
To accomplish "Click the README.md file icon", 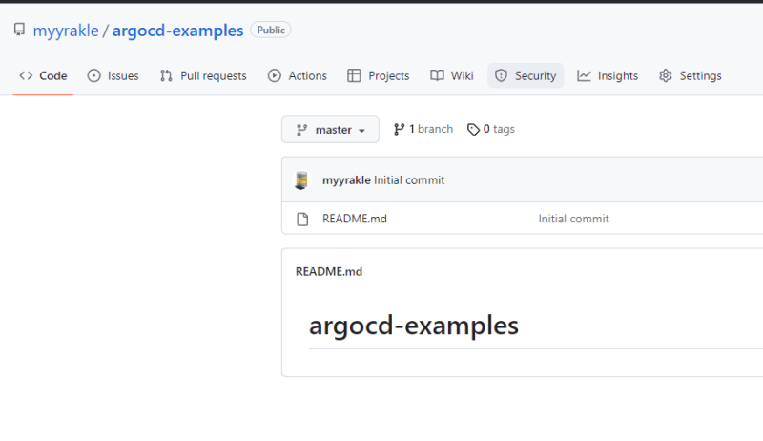I will (x=302, y=219).
